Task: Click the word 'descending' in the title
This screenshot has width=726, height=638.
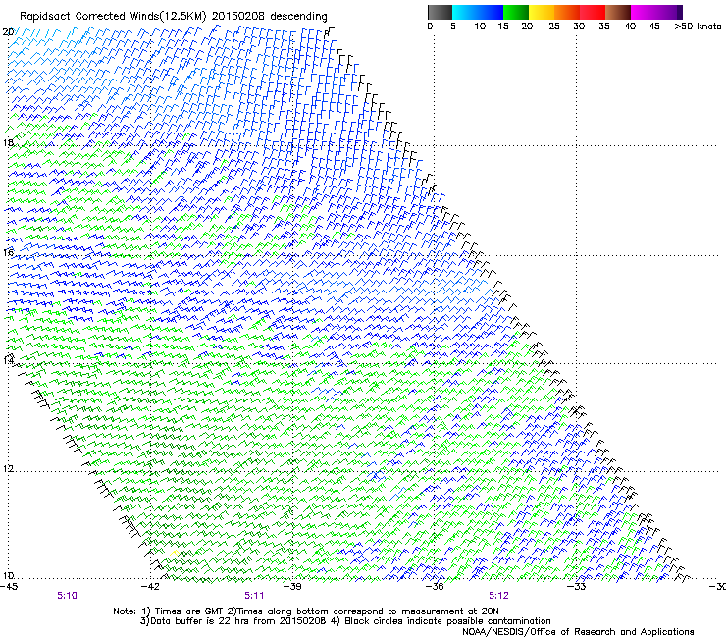Action: (298, 16)
